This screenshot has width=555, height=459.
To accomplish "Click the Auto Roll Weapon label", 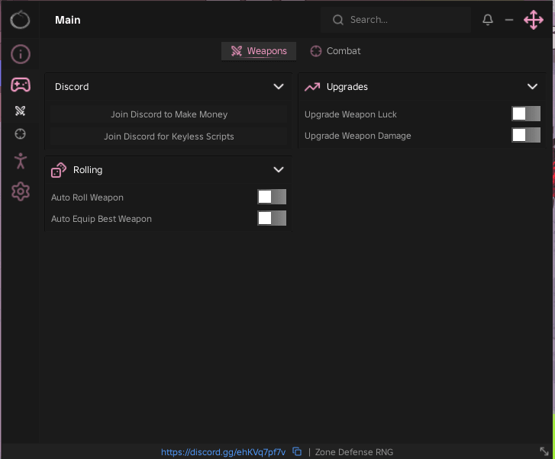I will [87, 197].
